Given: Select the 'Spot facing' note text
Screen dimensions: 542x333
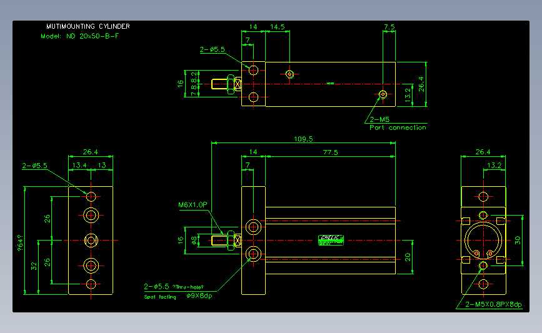Looking at the screenshot, I should 160,297.
